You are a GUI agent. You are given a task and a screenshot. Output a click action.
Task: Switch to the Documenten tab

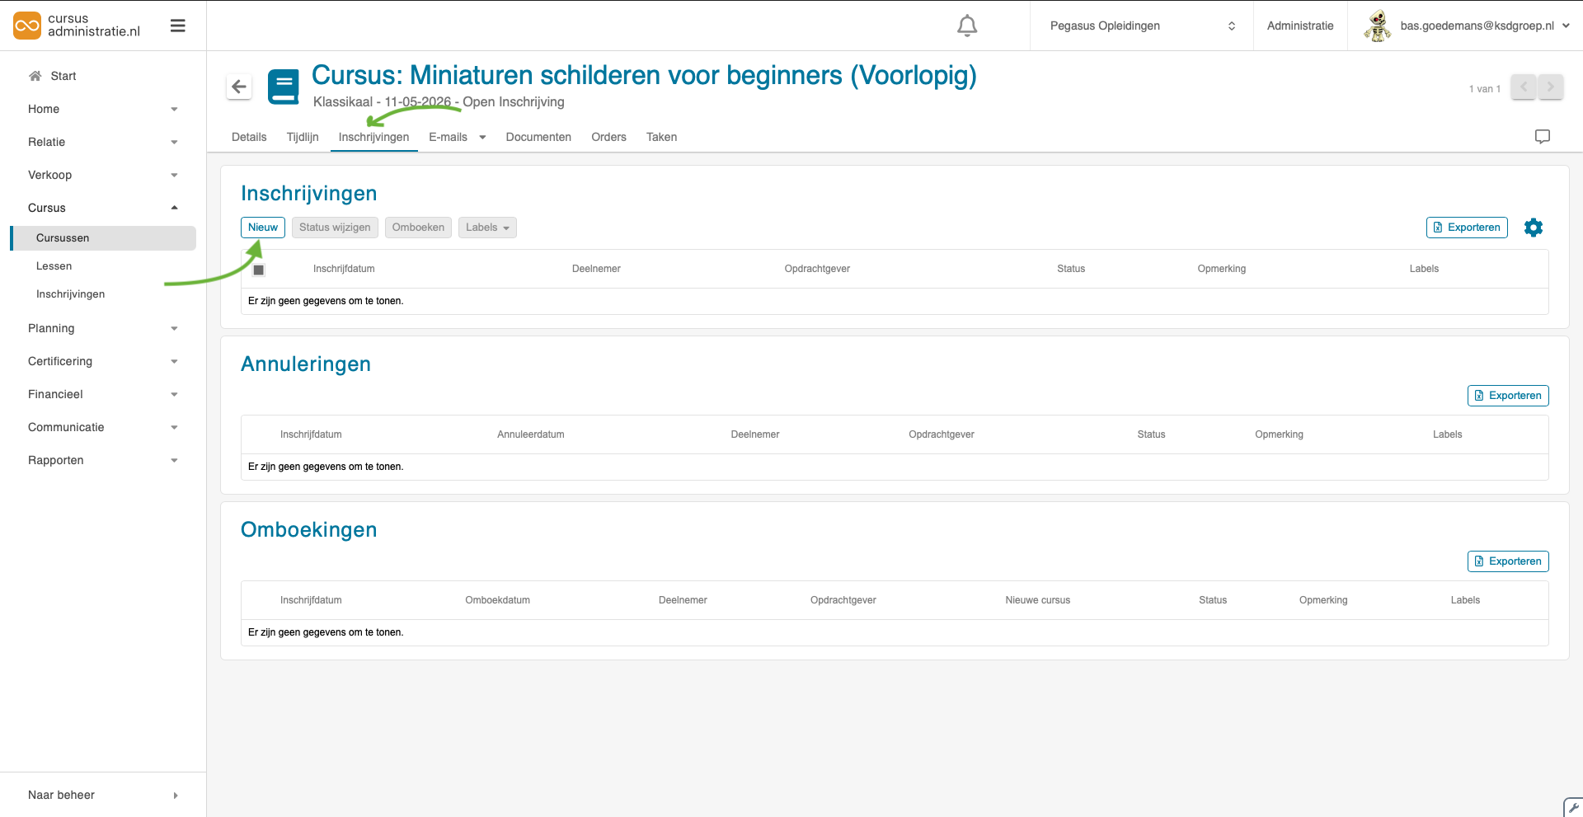[538, 137]
